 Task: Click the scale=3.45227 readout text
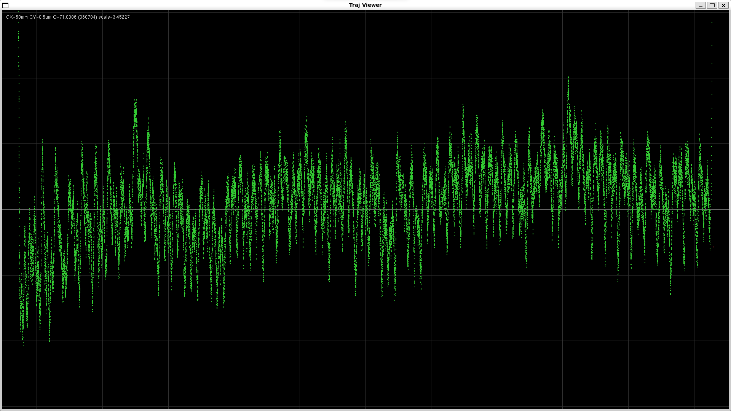pyautogui.click(x=114, y=17)
